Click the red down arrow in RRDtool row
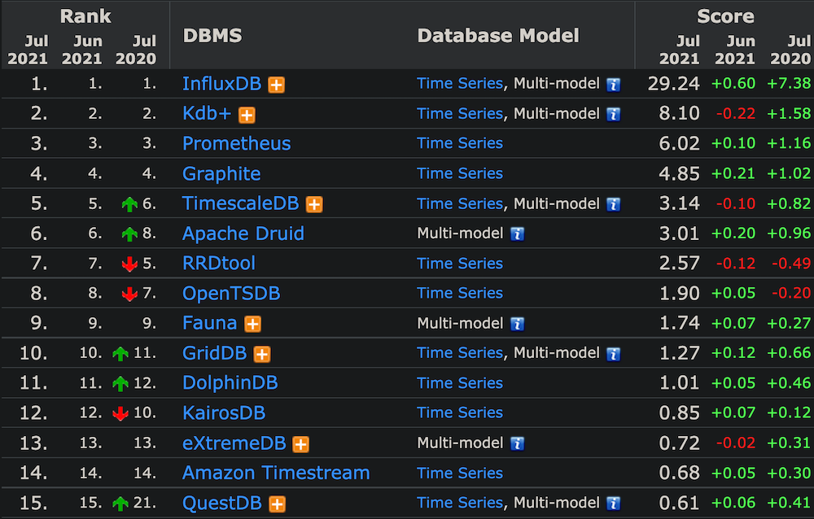 coord(129,264)
